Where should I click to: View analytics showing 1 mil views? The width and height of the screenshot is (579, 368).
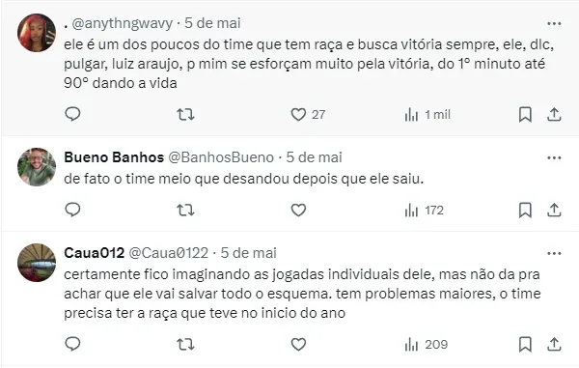[427, 115]
